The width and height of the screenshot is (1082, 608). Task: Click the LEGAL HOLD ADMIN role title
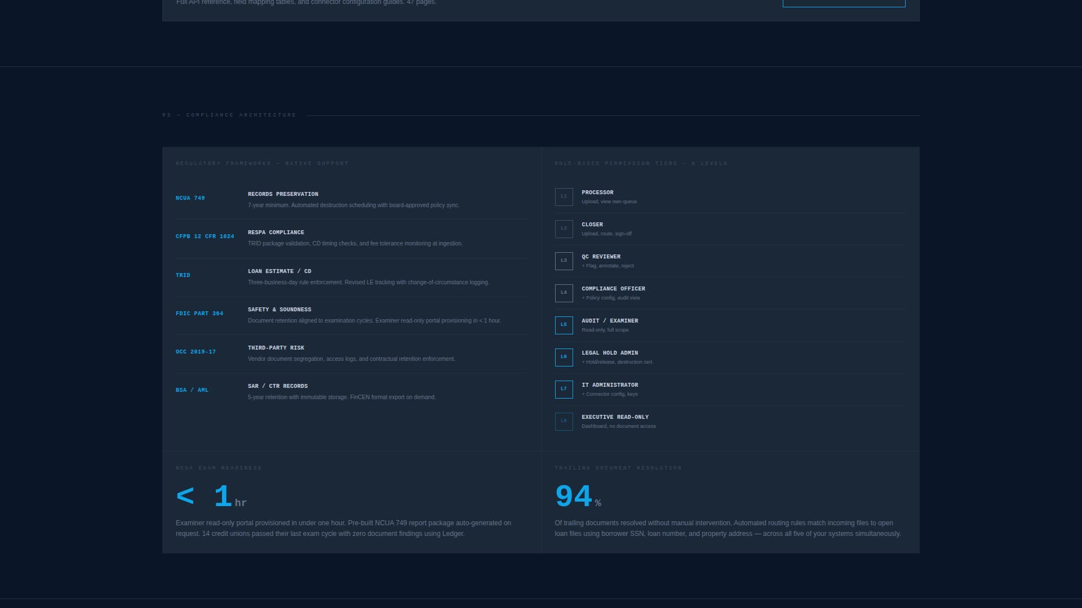(x=610, y=353)
